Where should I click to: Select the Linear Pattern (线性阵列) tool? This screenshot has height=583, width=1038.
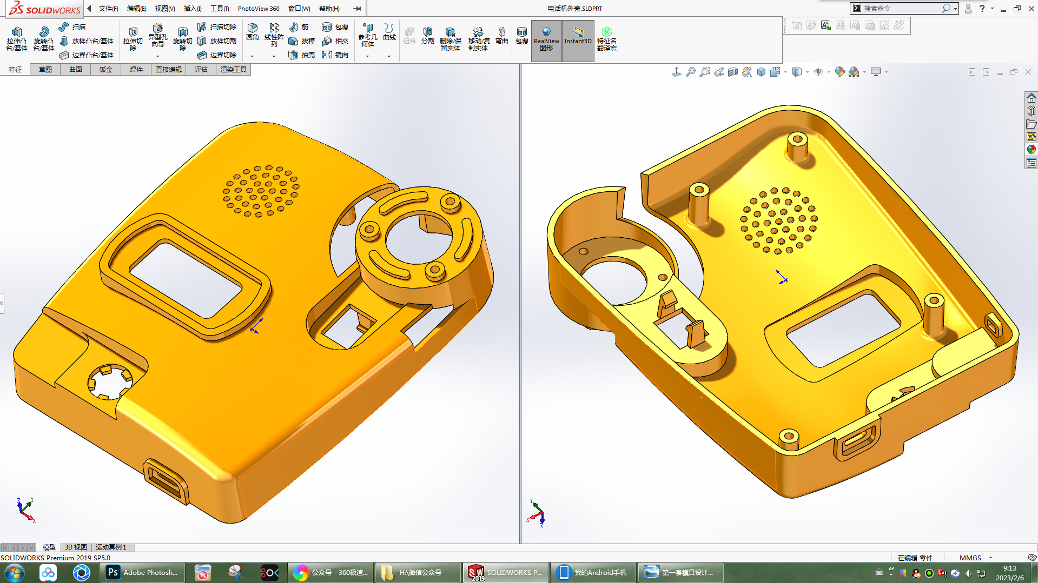(274, 35)
